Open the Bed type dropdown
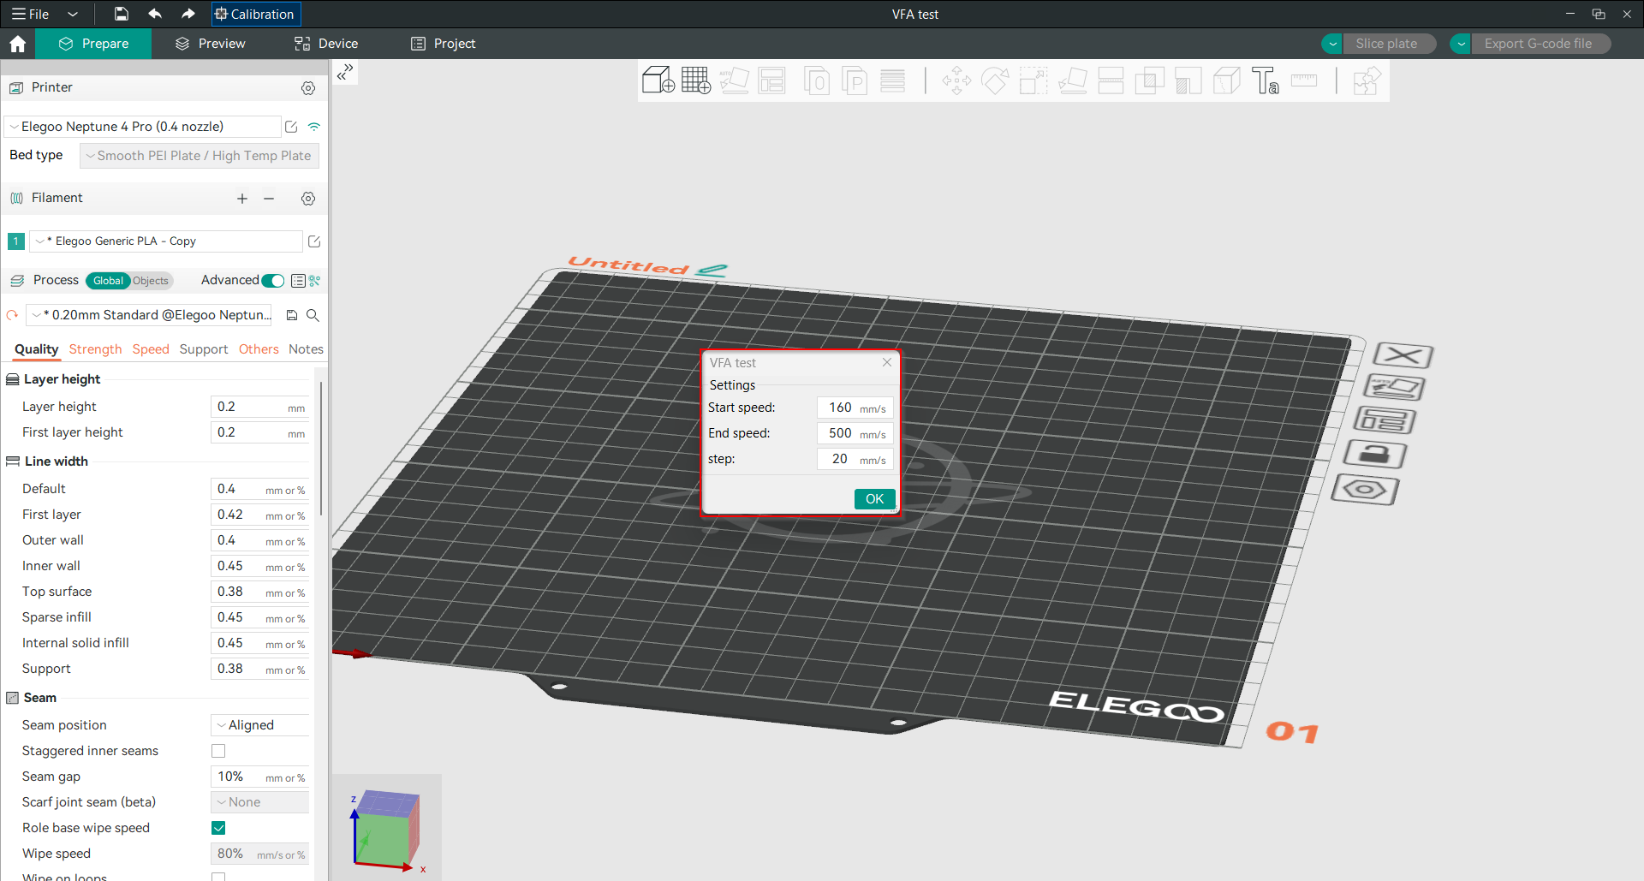Screen dimensions: 1644x881 (x=200, y=156)
